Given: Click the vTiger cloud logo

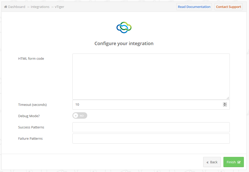Looking at the screenshot, I should tap(124, 27).
